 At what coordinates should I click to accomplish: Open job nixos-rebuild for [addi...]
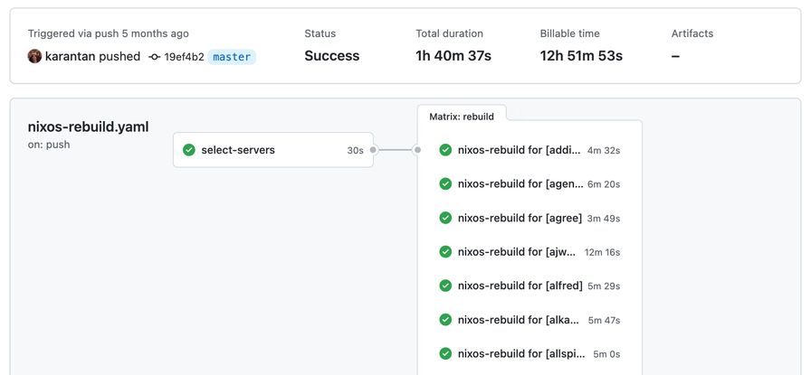pos(530,150)
